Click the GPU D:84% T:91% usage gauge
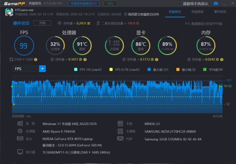The width and height of the screenshot is (236, 164). [114, 46]
